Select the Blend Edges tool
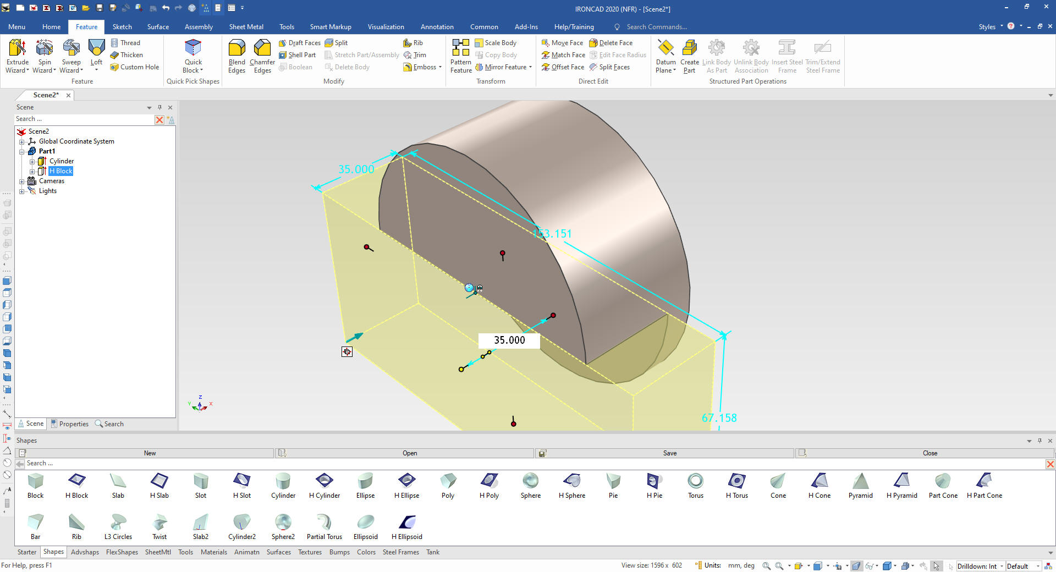 point(237,56)
